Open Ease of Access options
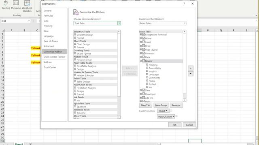Image resolution: width=259 pixels, height=145 pixels. coord(51,41)
